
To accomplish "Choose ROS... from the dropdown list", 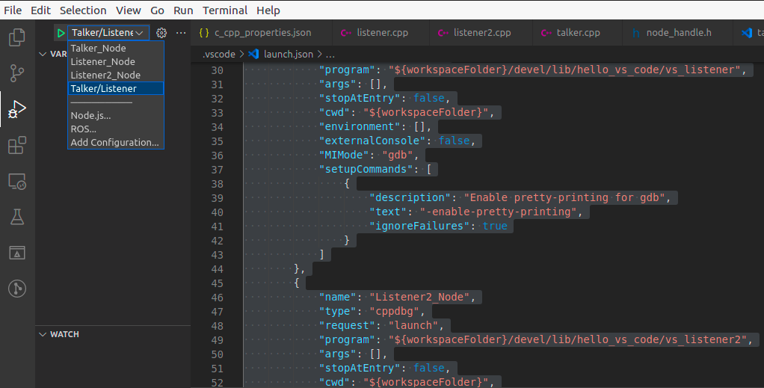I will (115, 129).
